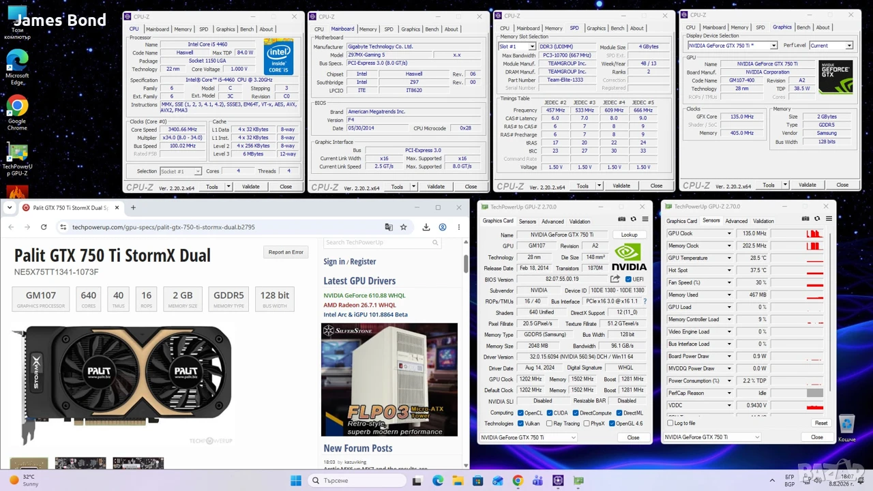Open Chrome downloads icon
This screenshot has width=873, height=491.
pyautogui.click(x=426, y=227)
